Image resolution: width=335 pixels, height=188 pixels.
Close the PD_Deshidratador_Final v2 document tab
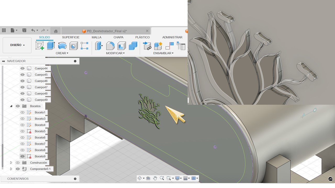click(x=147, y=31)
